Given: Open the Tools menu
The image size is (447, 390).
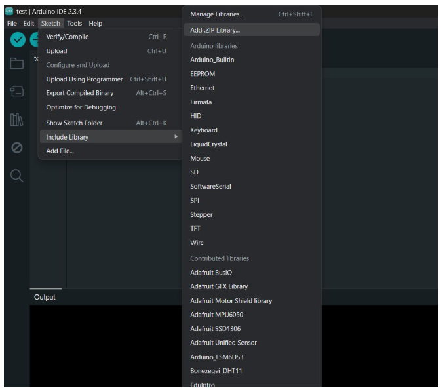Looking at the screenshot, I should coord(75,24).
